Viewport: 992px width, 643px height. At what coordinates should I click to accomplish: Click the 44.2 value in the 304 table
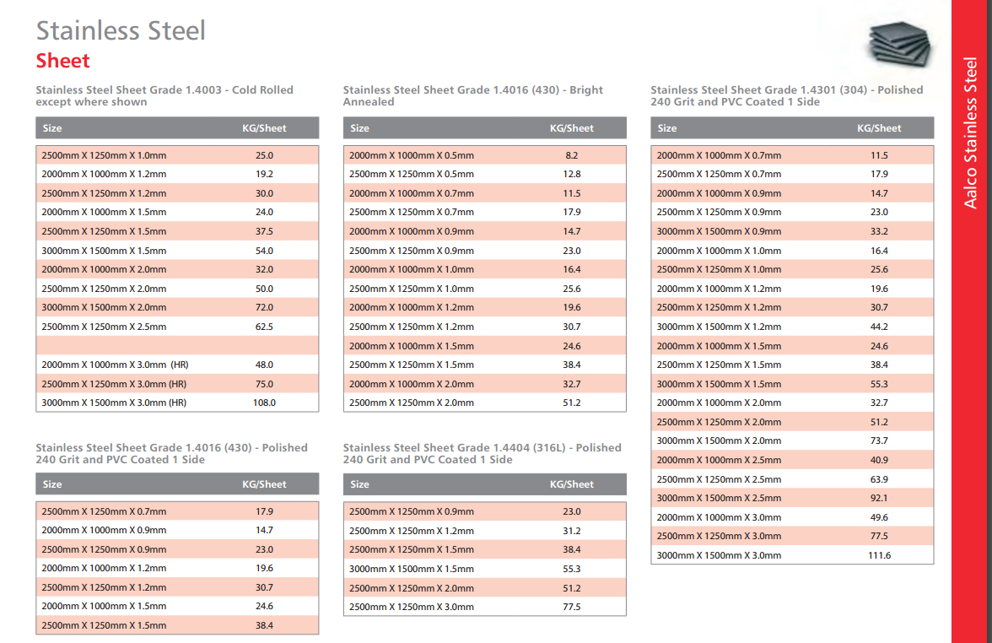[x=879, y=327]
